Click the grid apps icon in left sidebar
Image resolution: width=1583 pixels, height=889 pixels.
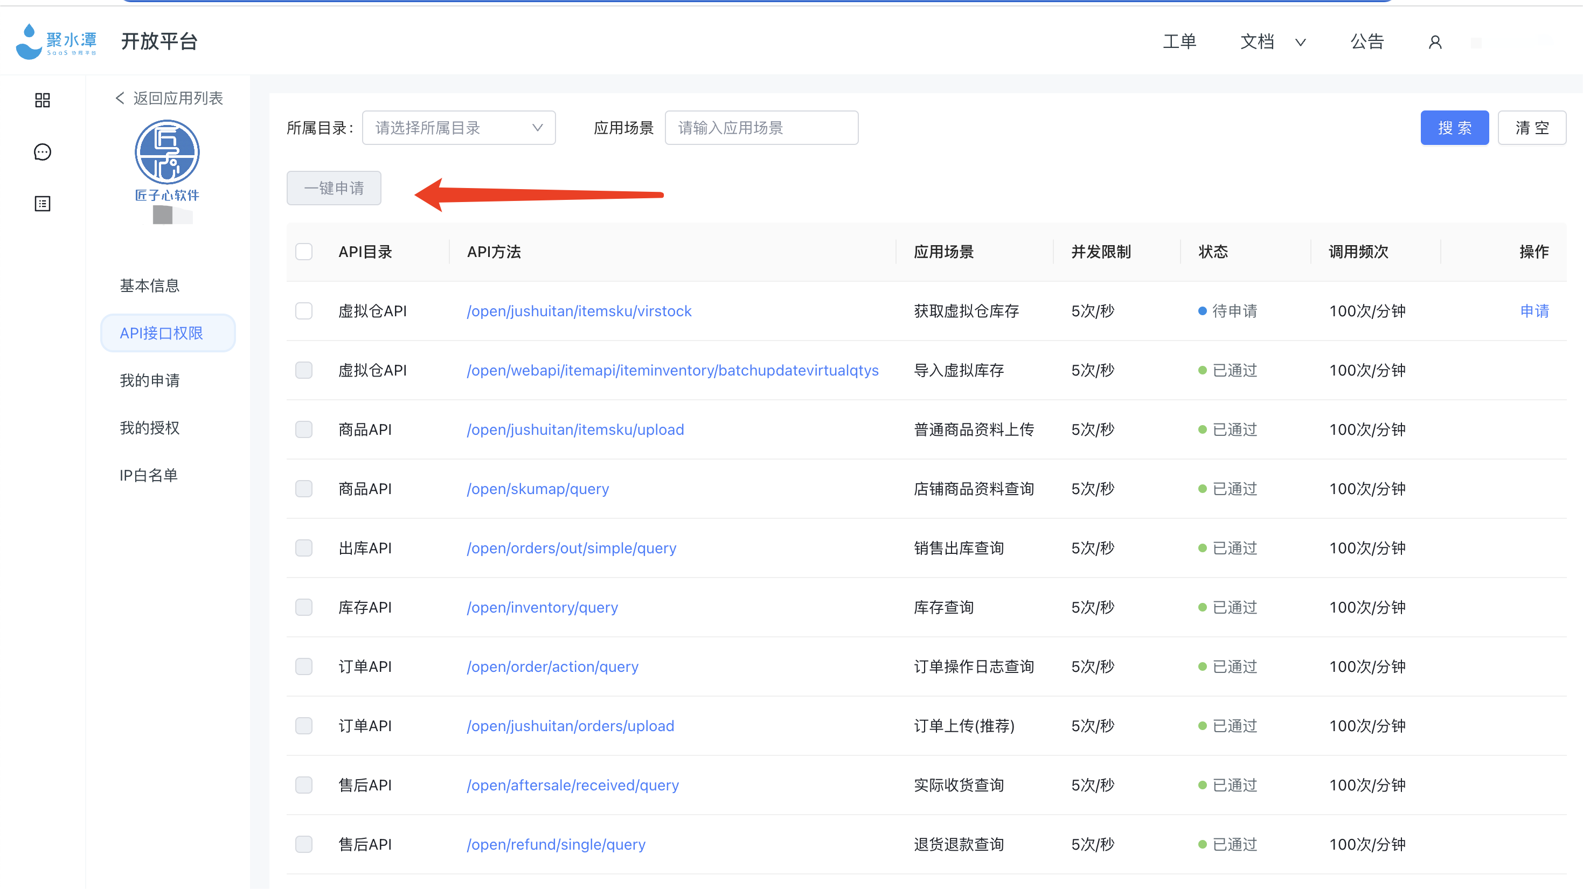click(x=43, y=100)
